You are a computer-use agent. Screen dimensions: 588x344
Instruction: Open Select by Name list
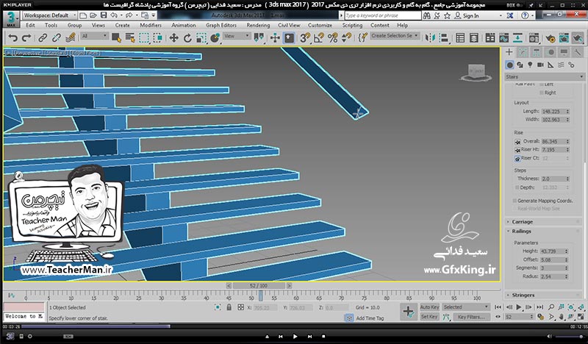tap(130, 38)
